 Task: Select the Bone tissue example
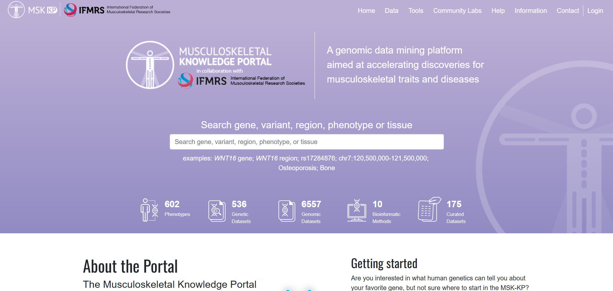327,168
